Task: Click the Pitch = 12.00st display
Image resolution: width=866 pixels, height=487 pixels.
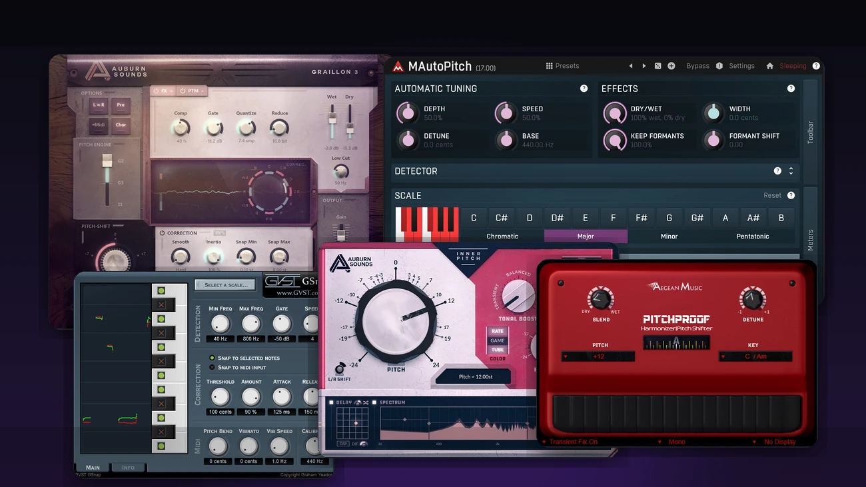Action: point(474,376)
